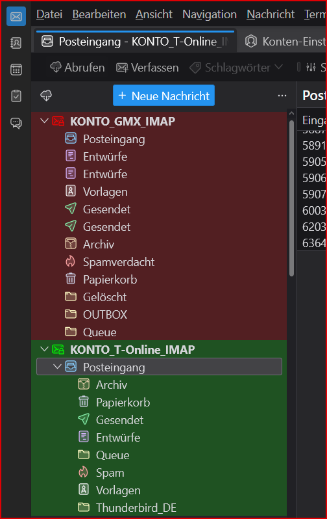Open the Mail space icon
The image size is (327, 519).
tap(16, 16)
